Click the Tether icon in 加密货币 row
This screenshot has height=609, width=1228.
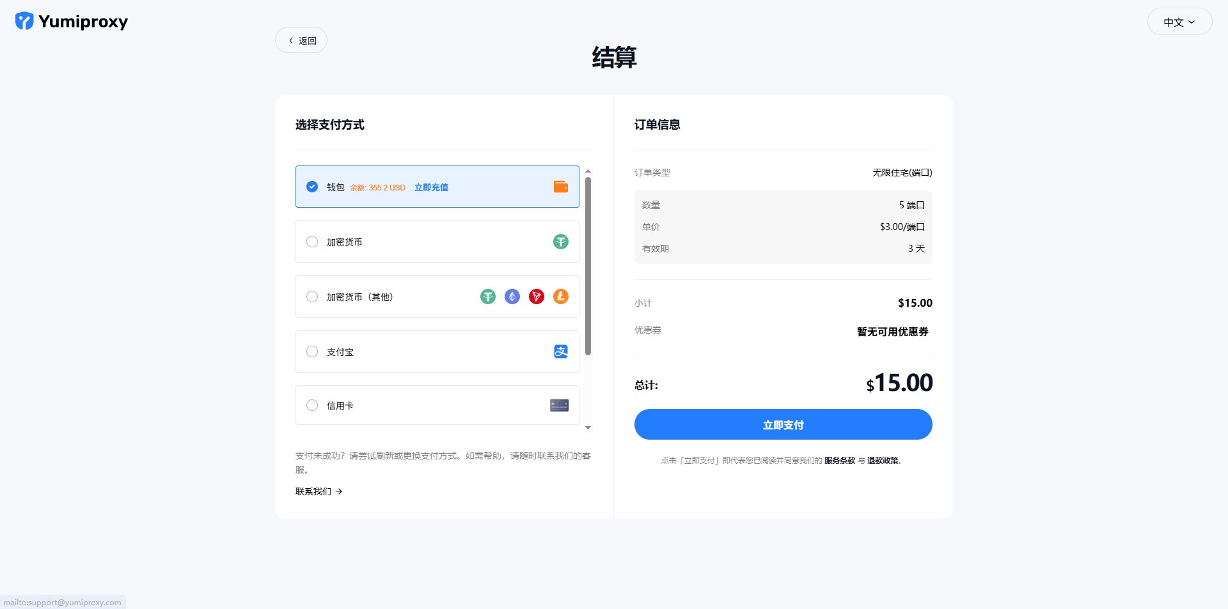click(561, 242)
